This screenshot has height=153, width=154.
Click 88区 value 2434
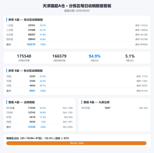pyautogui.click(x=32, y=122)
